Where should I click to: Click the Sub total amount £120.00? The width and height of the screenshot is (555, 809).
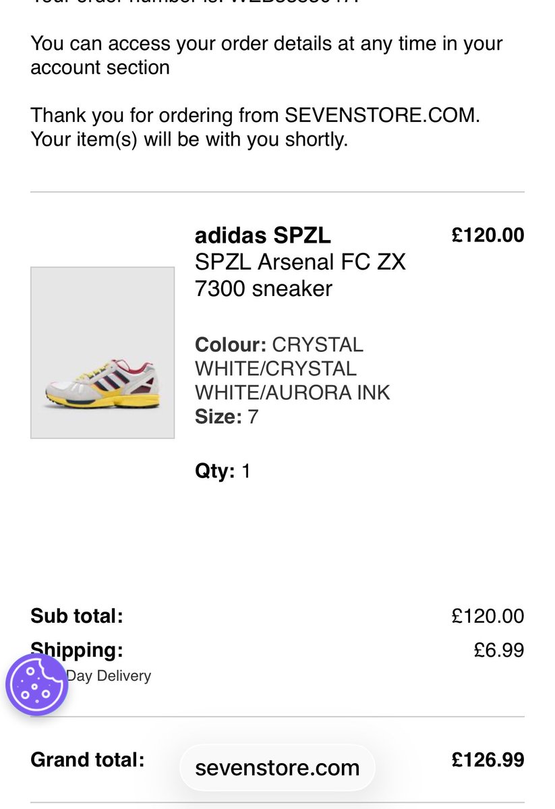(x=488, y=616)
